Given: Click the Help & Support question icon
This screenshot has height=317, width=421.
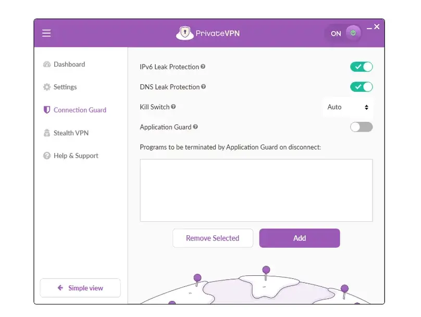Looking at the screenshot, I should [47, 156].
